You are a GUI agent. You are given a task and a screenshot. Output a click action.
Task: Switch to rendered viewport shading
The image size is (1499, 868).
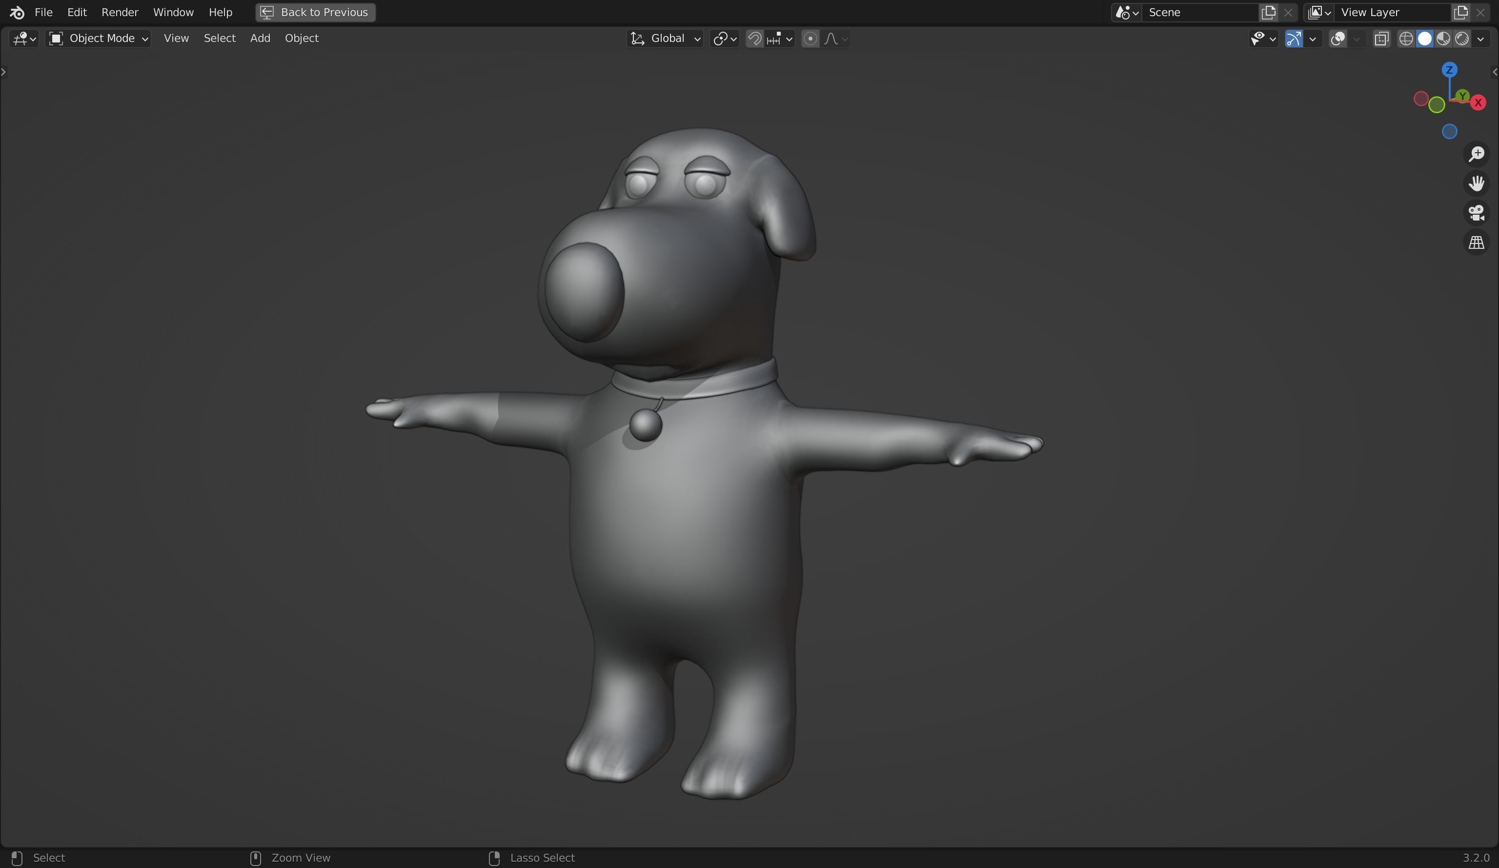pos(1461,39)
